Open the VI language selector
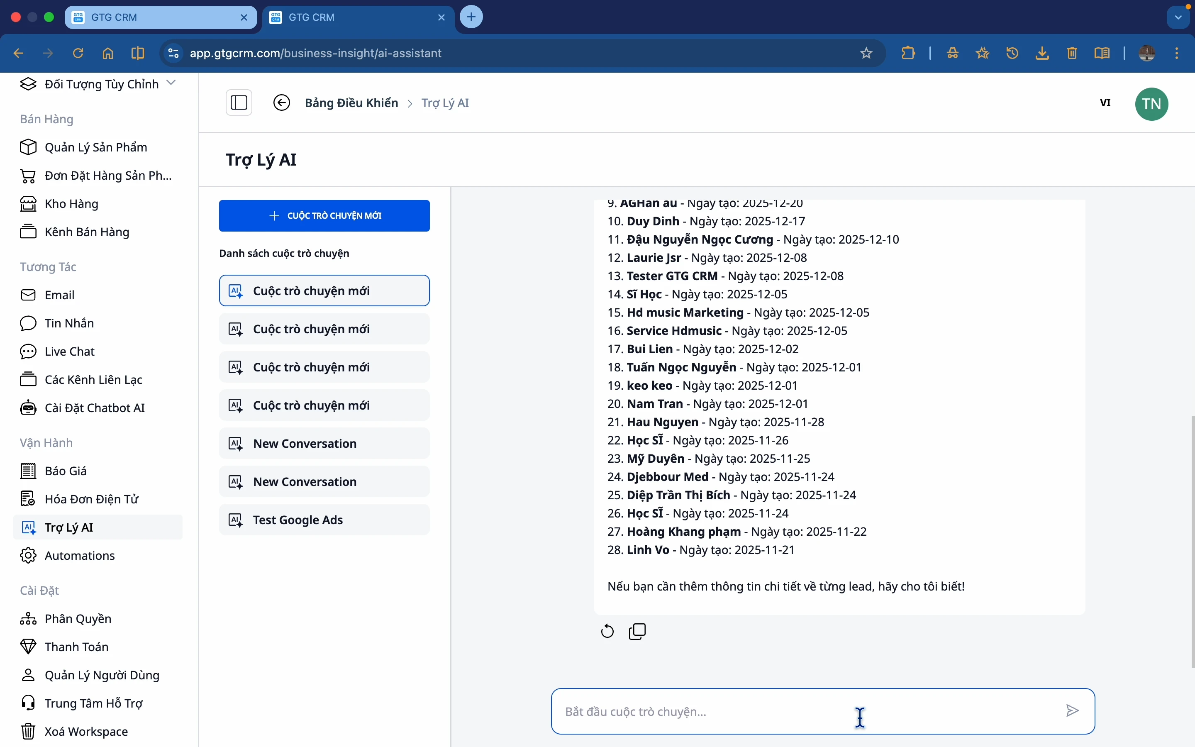The image size is (1195, 747). click(x=1106, y=103)
